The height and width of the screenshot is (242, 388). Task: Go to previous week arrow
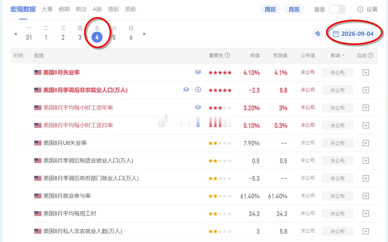tap(15, 34)
